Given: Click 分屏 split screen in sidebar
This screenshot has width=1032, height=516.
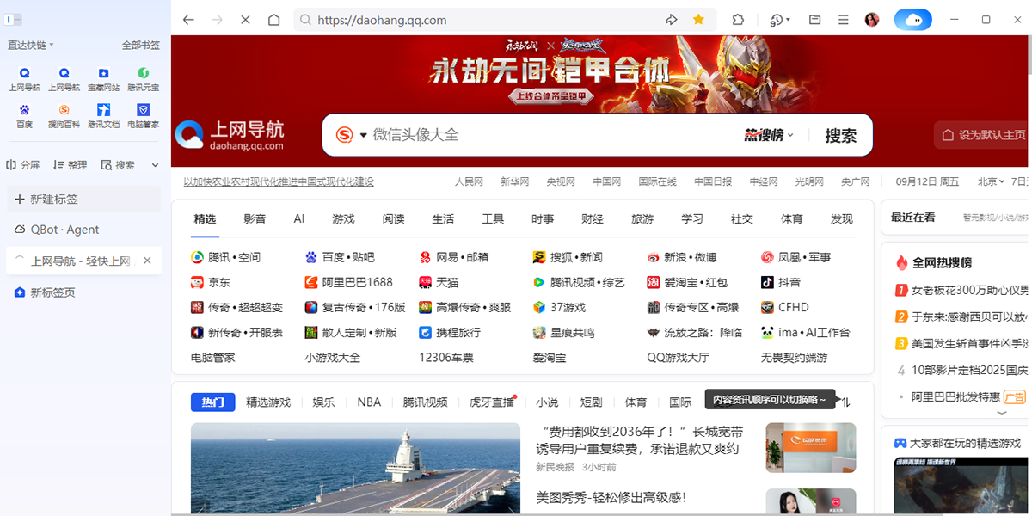Looking at the screenshot, I should [23, 165].
